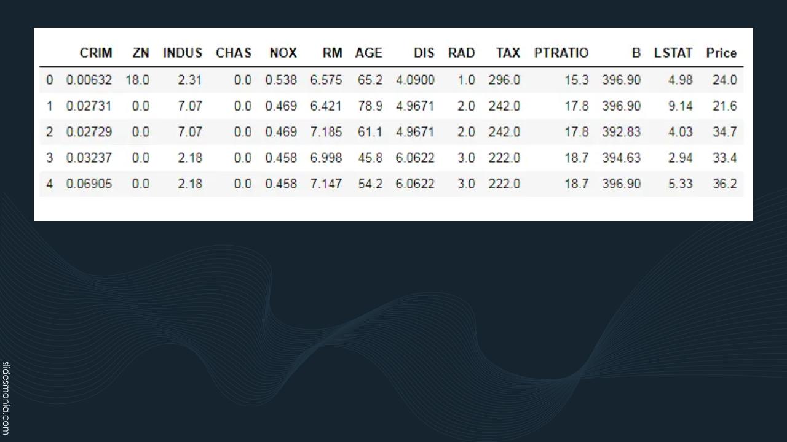Select the LSTAT value 9.14

(x=680, y=106)
